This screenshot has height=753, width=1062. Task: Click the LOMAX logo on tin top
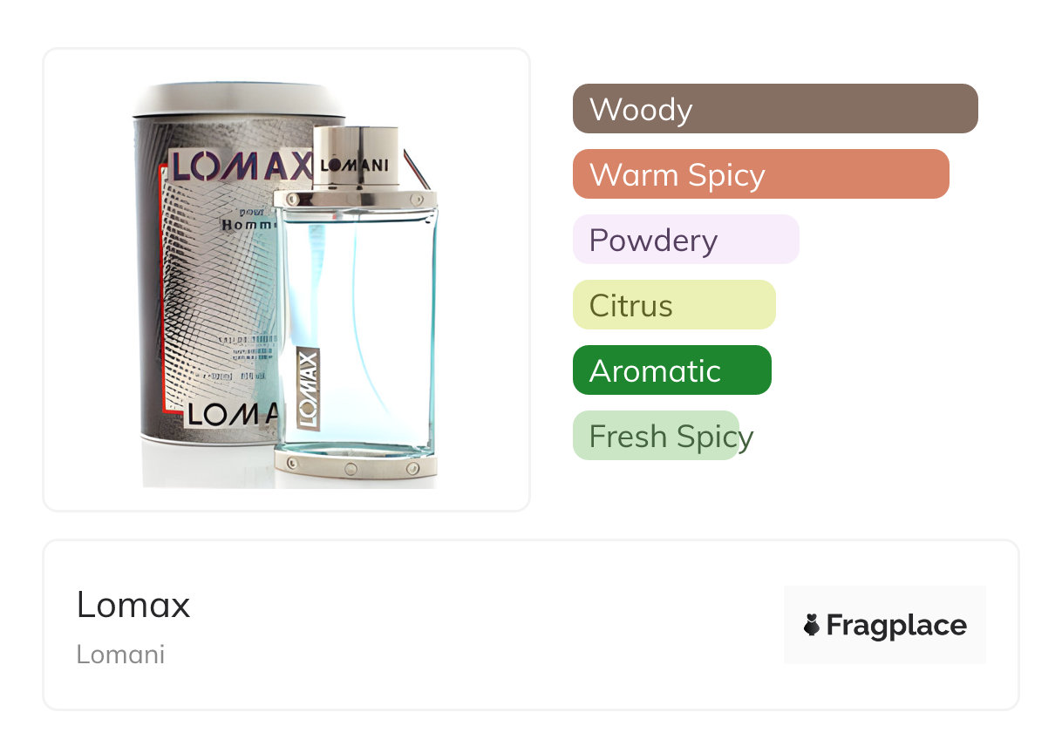click(241, 166)
